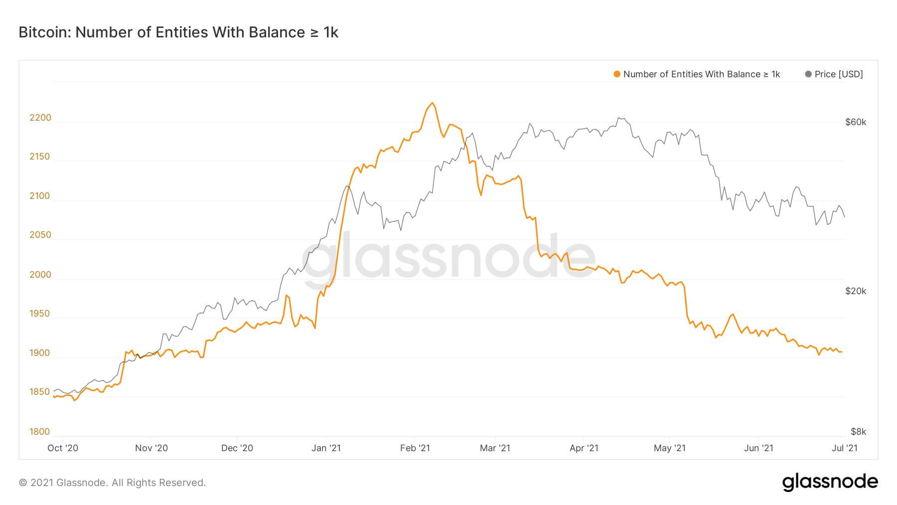Click the glassnode logo at bottom right
This screenshot has height=505, width=897.
[x=830, y=482]
